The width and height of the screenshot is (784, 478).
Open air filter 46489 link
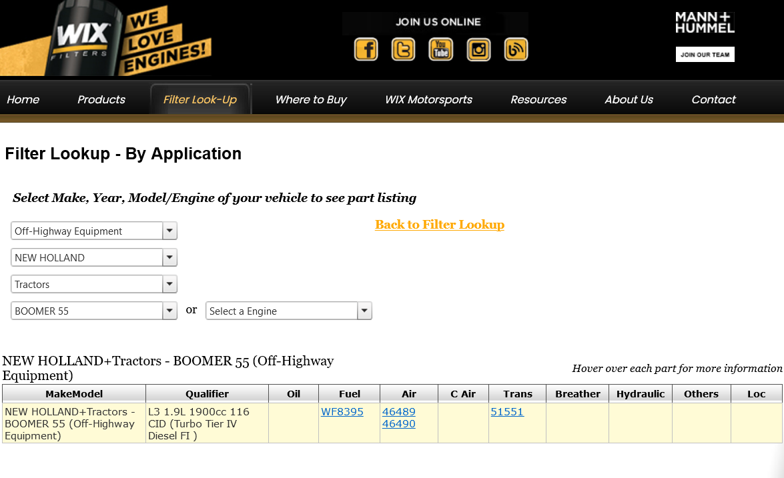398,412
